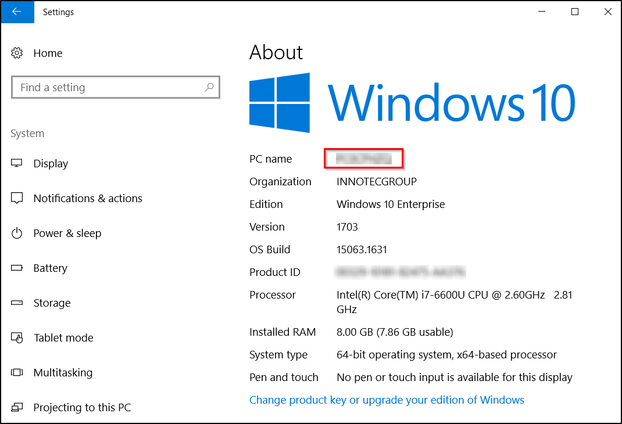This screenshot has height=424, width=622.
Task: Select the Multitasking icon
Action: (x=17, y=372)
